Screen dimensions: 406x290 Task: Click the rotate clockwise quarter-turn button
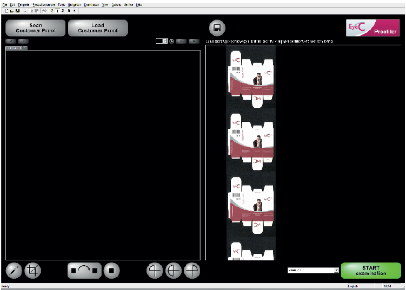point(192,271)
